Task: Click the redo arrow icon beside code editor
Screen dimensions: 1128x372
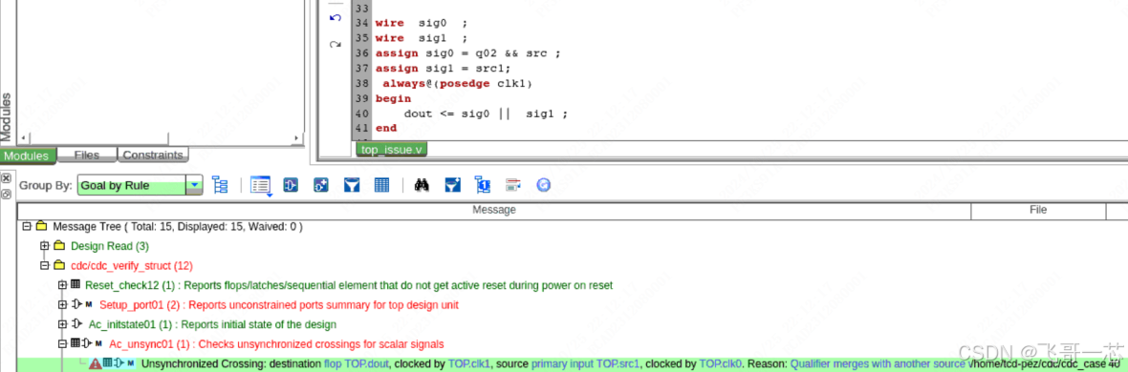Action: point(335,45)
